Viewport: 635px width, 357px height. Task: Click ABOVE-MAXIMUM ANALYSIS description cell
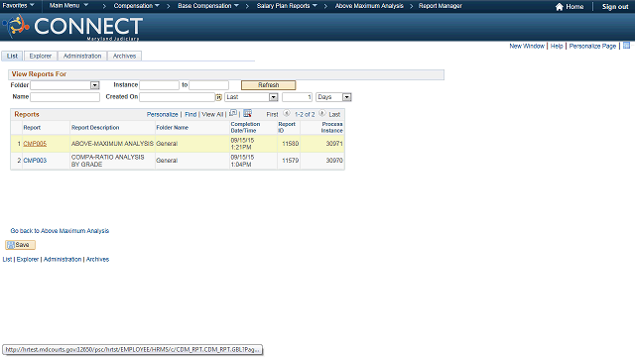(112, 144)
